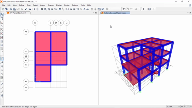Click the Save model icon
Image resolution: width=192 pixels, height=108 pixels.
pos(11,9)
